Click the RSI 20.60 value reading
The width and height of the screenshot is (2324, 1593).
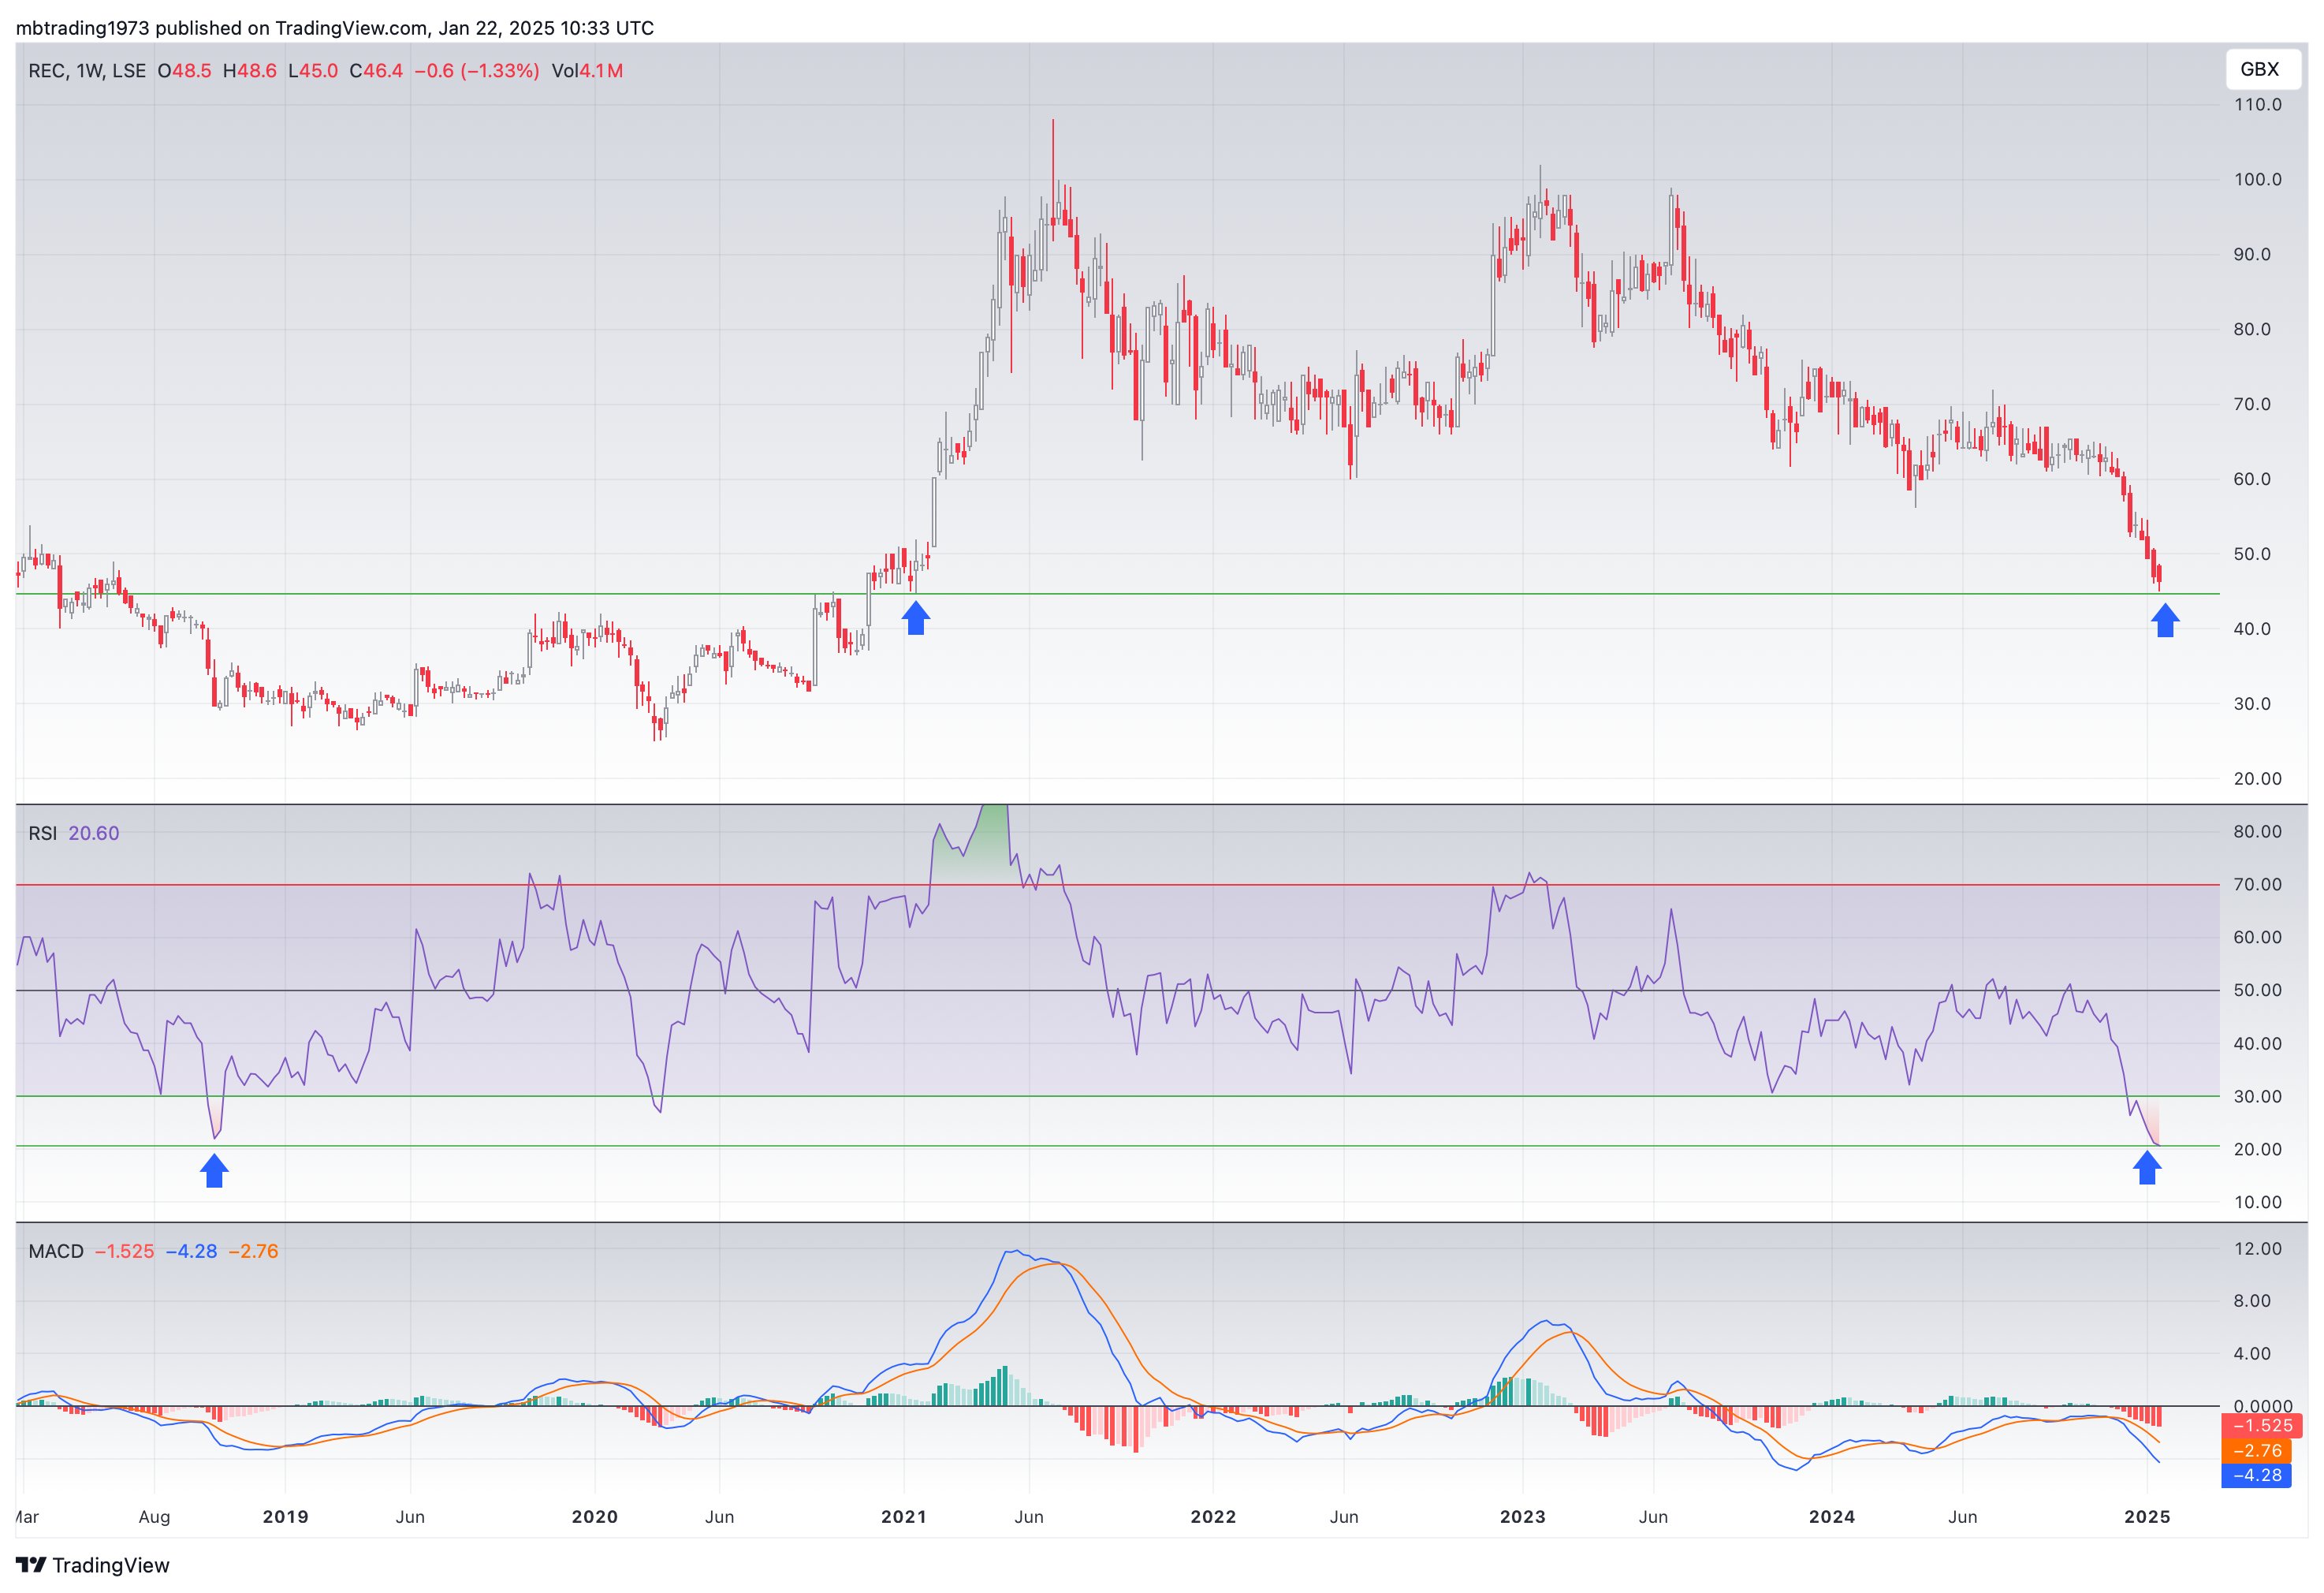click(x=93, y=834)
